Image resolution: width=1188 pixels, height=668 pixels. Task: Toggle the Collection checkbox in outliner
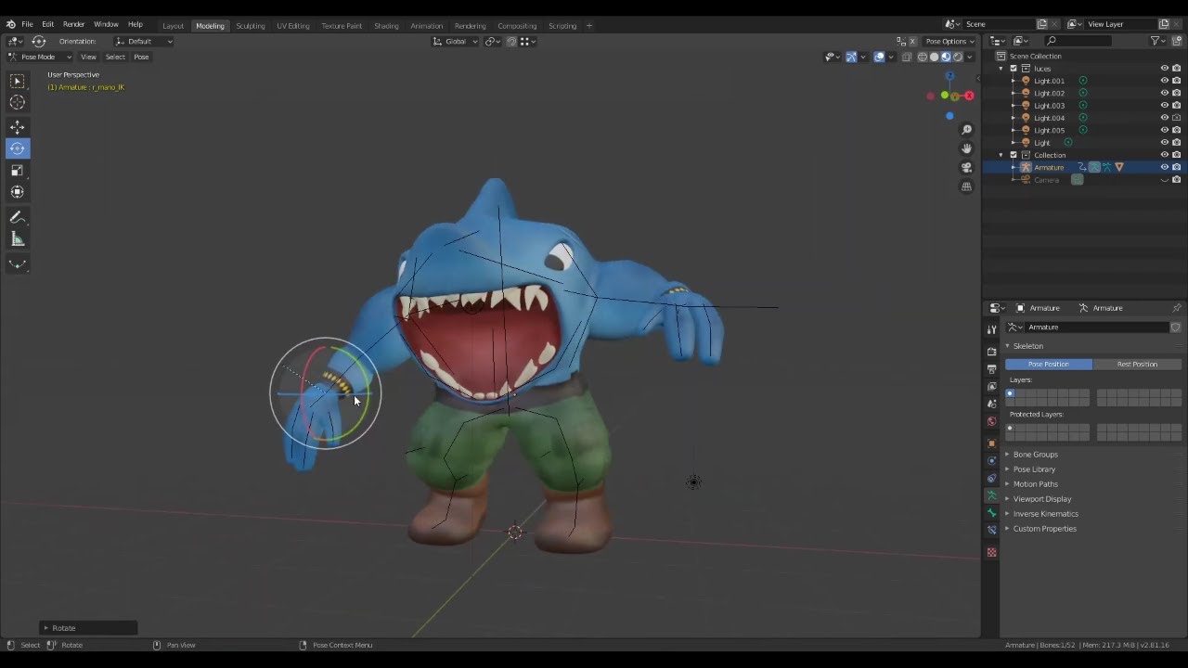(x=1014, y=155)
